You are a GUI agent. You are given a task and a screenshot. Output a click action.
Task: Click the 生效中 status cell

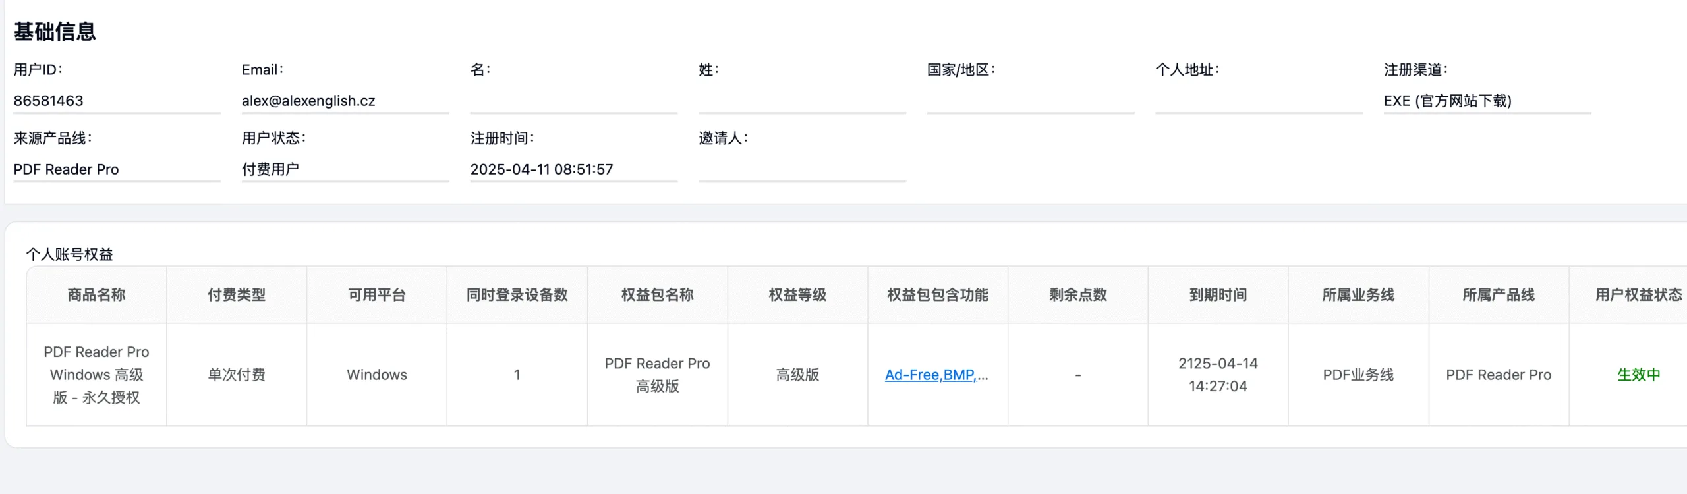1638,375
